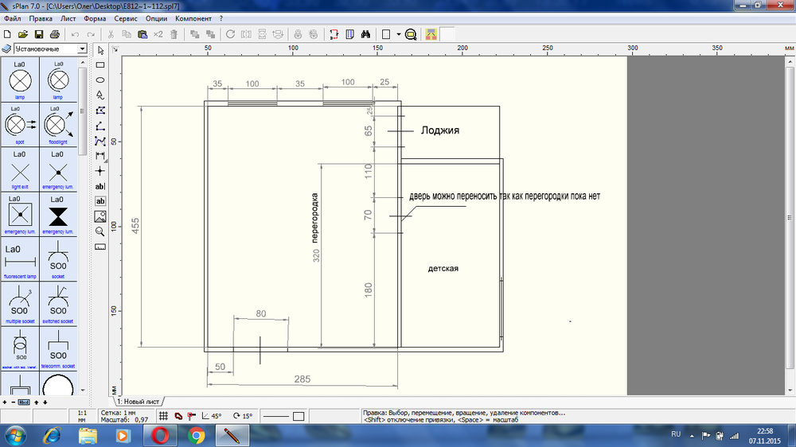796x447 pixels.
Task: Open the binoculars search tool
Action: click(x=365, y=34)
